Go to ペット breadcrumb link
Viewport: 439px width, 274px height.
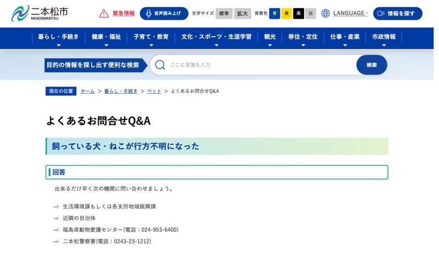pyautogui.click(x=154, y=91)
